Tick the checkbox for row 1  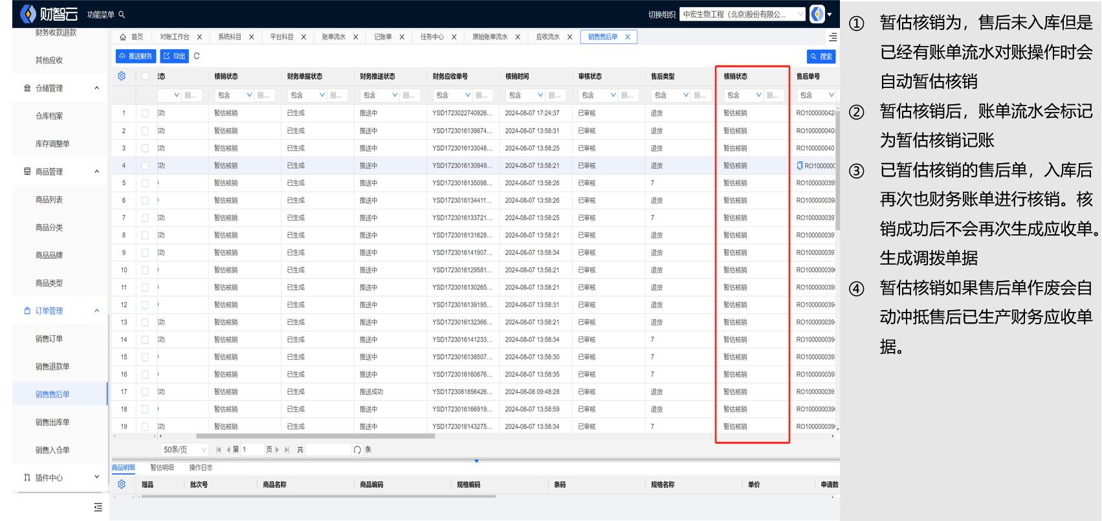pyautogui.click(x=145, y=113)
